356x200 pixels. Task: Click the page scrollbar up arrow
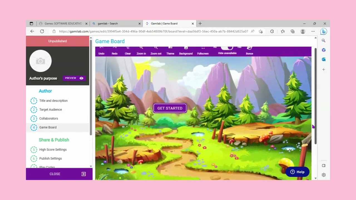pos(315,37)
